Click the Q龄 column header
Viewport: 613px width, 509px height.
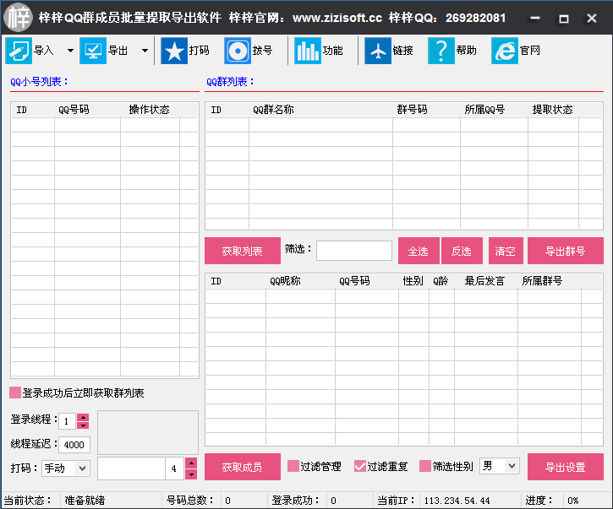[x=441, y=281]
